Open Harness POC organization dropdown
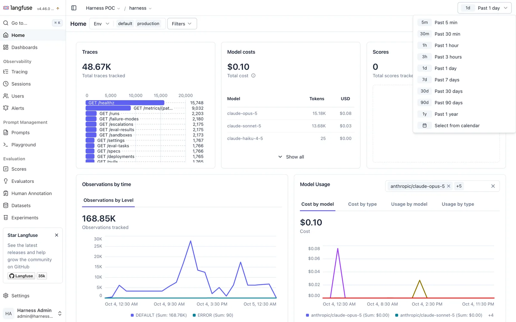516x322 pixels. tap(103, 8)
